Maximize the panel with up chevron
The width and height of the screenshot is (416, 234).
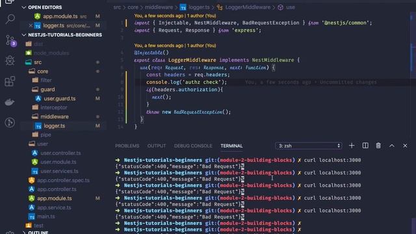point(391,146)
